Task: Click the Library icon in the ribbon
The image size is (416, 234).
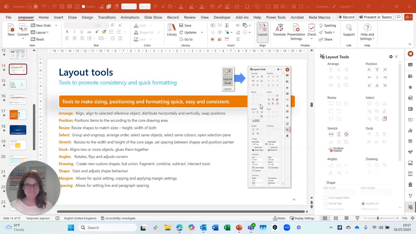Action: point(172,30)
